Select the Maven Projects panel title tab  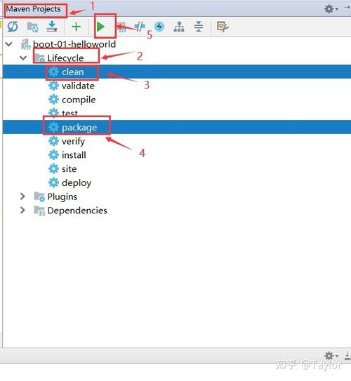click(x=33, y=9)
